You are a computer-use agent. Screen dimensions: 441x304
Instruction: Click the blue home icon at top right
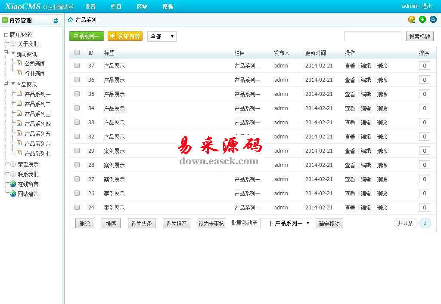433,19
